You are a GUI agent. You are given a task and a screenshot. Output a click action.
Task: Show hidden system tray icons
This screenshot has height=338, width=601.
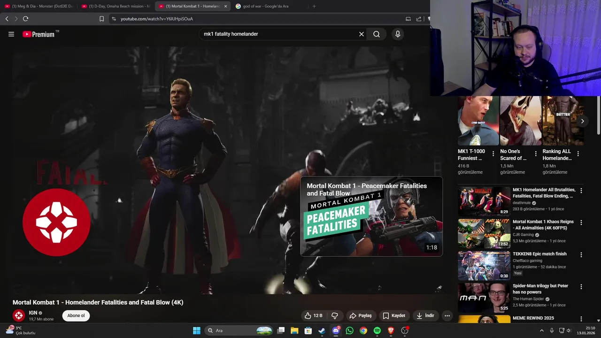click(541, 330)
